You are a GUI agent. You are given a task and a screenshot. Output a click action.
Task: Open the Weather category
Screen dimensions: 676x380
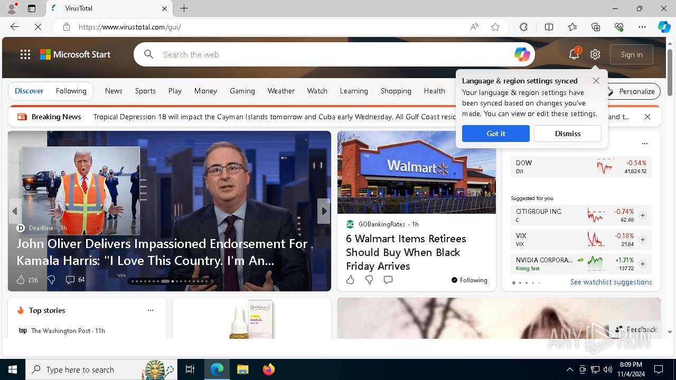tap(281, 91)
